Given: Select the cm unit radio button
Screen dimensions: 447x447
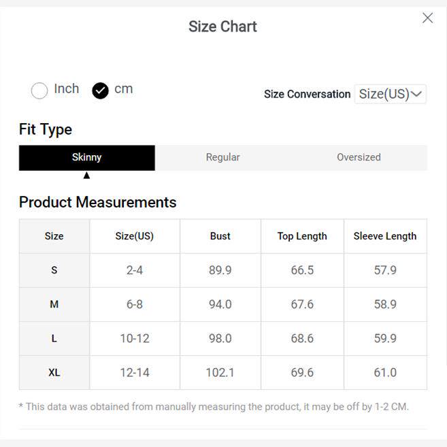Looking at the screenshot, I should (x=100, y=90).
